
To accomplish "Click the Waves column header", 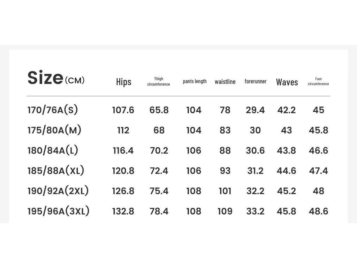I will click(287, 82).
